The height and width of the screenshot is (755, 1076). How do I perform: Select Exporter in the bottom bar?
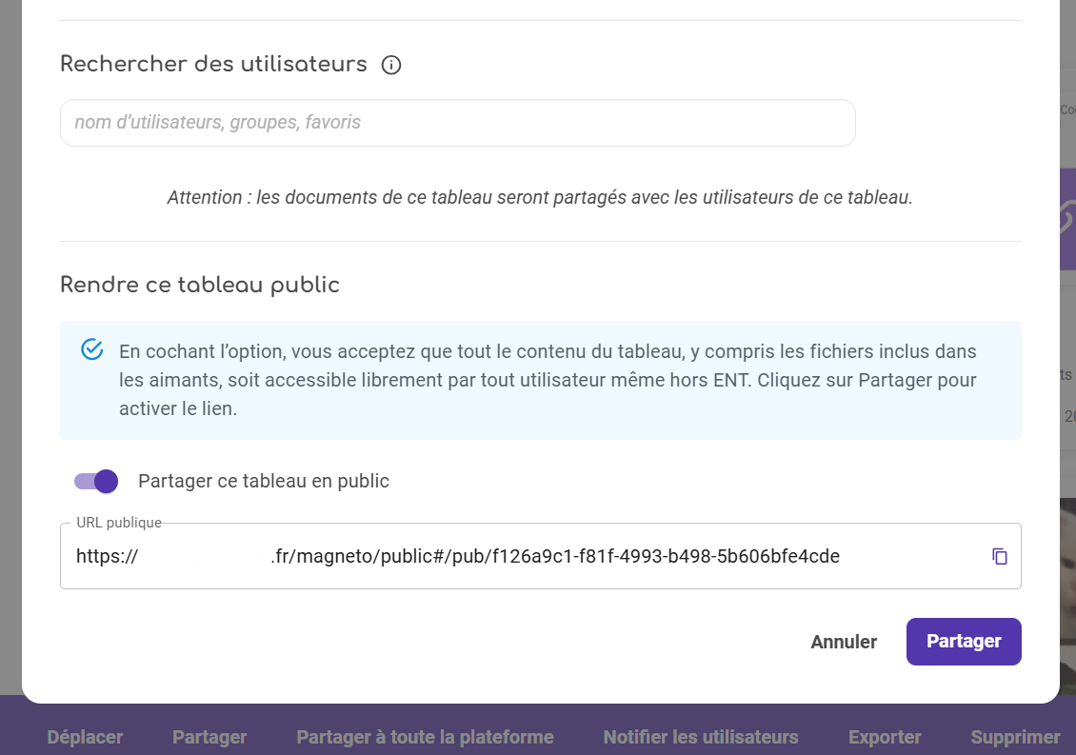[x=885, y=737]
